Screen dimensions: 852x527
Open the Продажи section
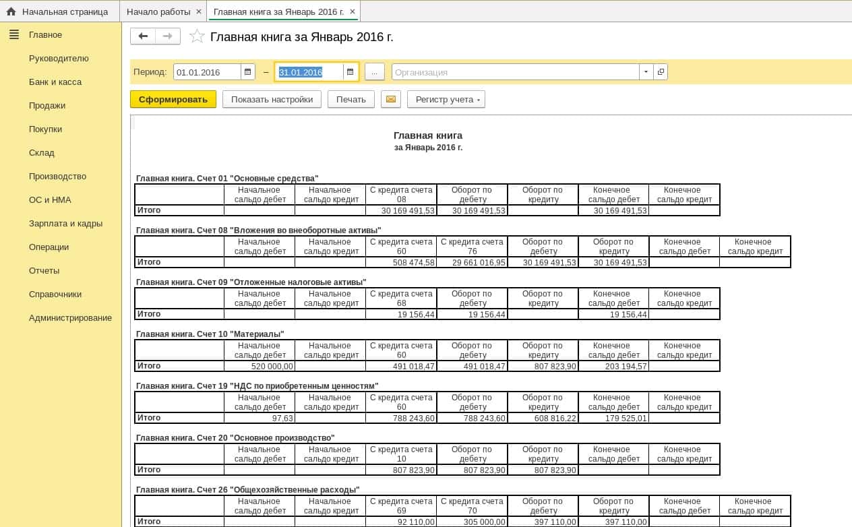47,105
